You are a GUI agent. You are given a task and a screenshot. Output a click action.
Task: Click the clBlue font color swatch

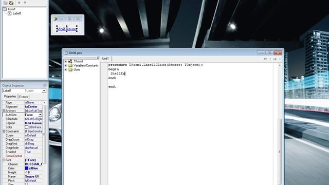(26, 168)
